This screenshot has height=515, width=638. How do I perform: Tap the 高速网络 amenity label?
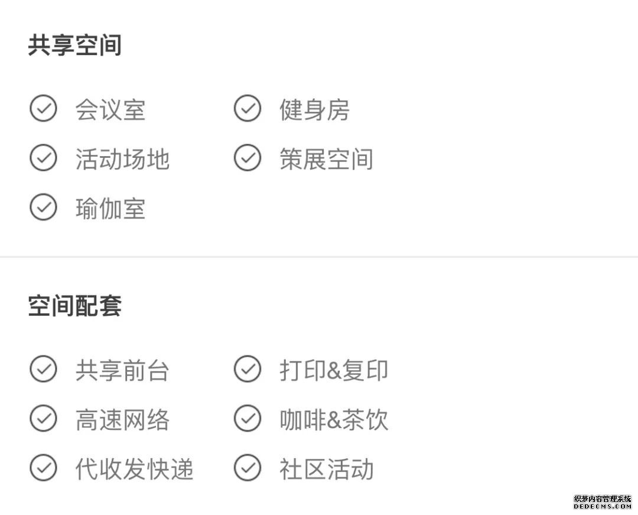click(122, 420)
